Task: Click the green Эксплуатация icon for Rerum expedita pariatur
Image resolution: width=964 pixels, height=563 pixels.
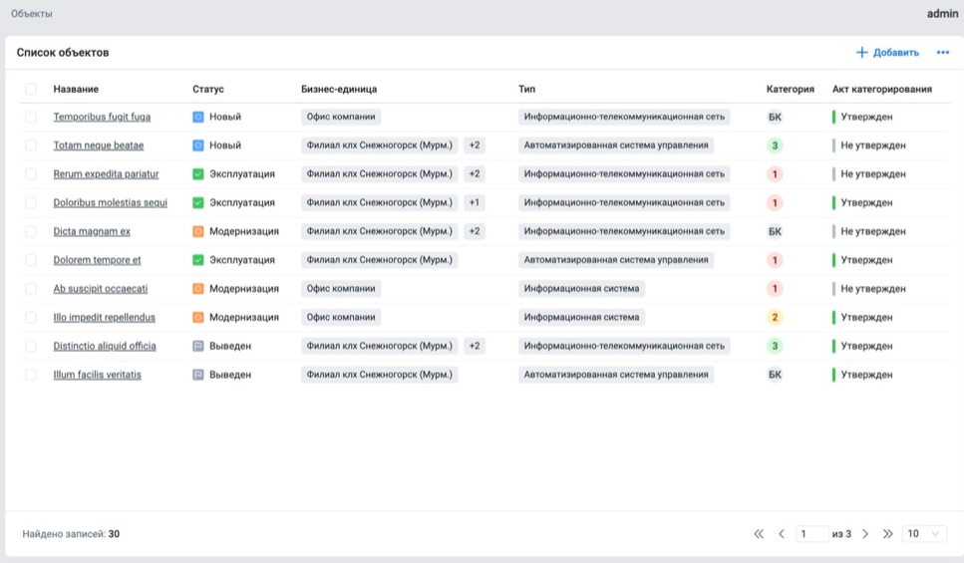Action: 198,174
